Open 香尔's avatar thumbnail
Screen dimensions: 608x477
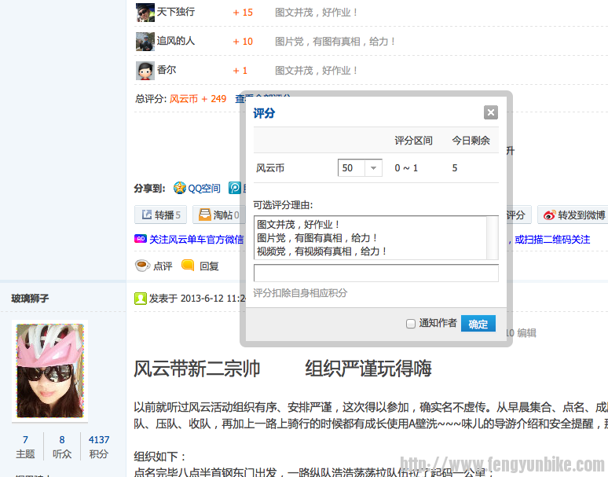pyautogui.click(x=145, y=71)
